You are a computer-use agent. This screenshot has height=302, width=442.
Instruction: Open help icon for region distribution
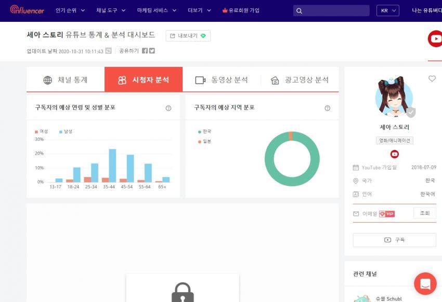(x=327, y=108)
